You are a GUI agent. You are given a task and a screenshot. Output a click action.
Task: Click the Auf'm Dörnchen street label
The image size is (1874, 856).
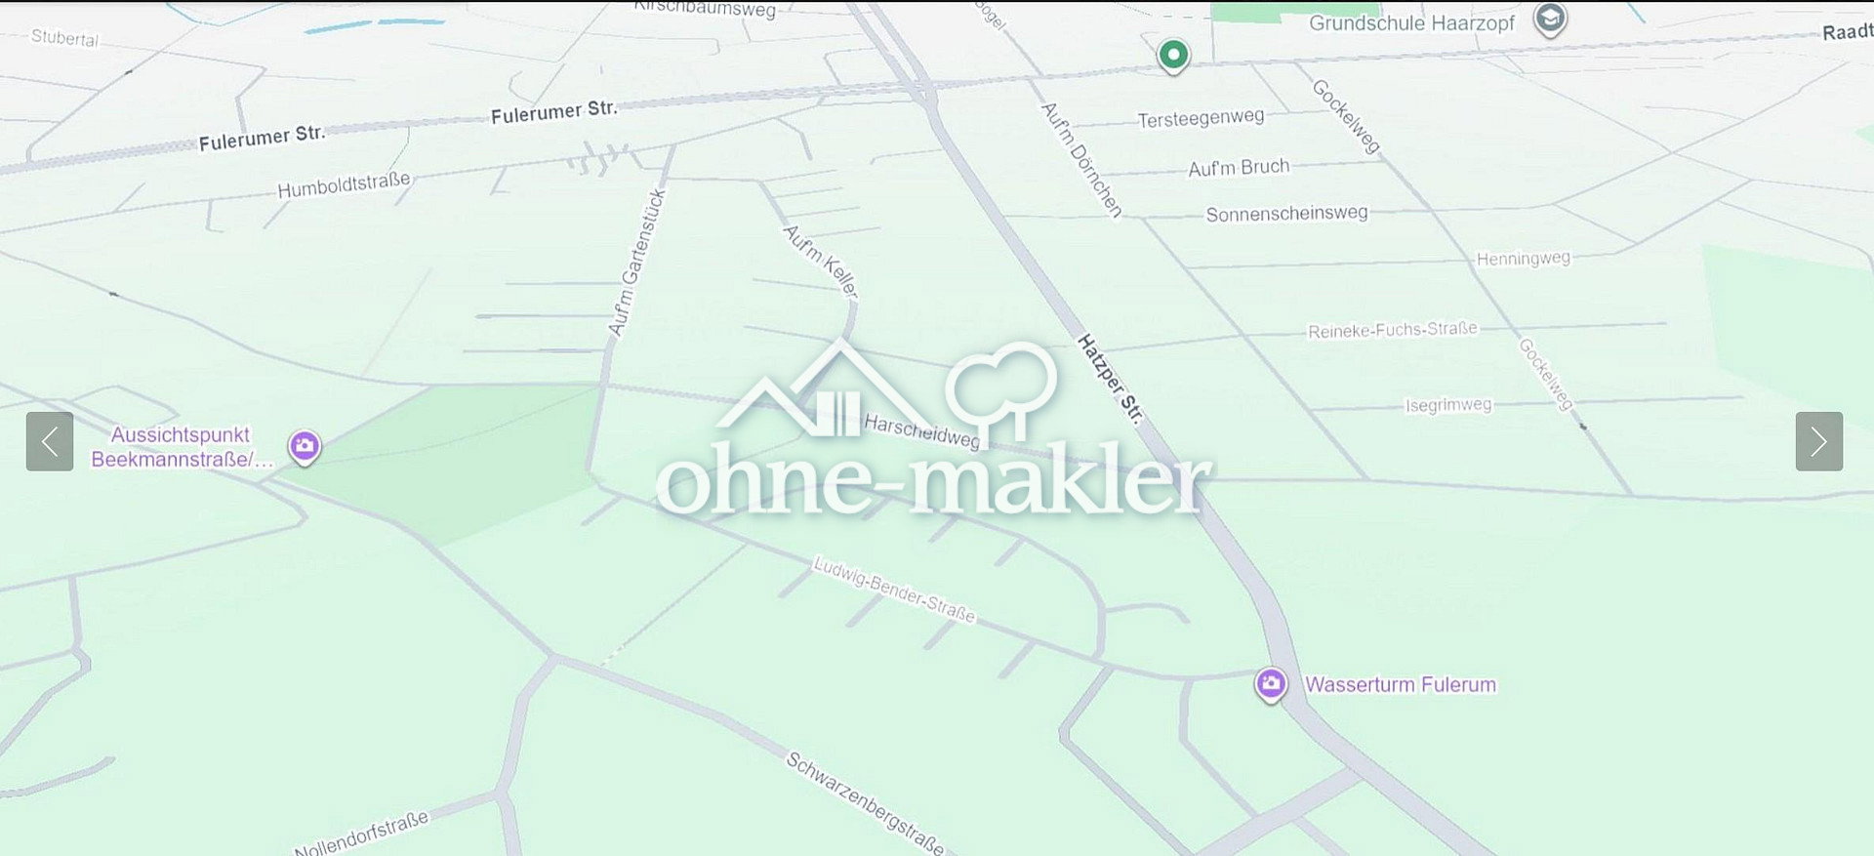pyautogui.click(x=1081, y=159)
